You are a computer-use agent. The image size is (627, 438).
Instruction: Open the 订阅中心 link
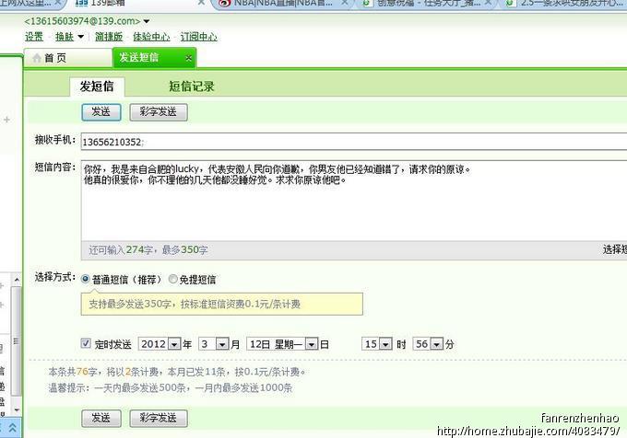click(199, 37)
